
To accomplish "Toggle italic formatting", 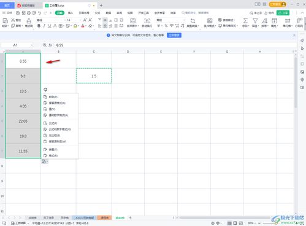I will pos(44,26).
